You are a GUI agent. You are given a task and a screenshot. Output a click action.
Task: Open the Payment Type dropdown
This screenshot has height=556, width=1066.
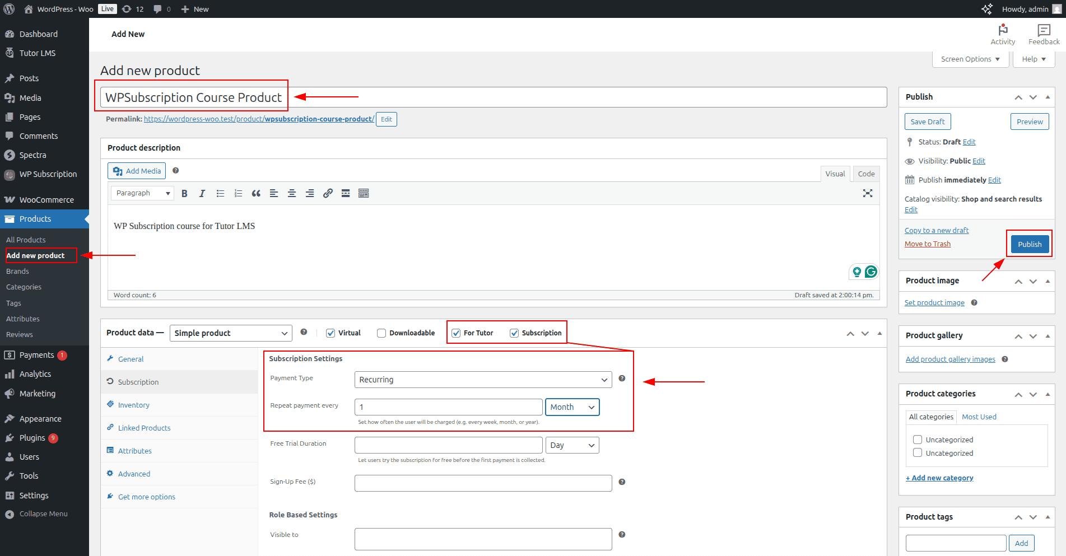point(483,380)
